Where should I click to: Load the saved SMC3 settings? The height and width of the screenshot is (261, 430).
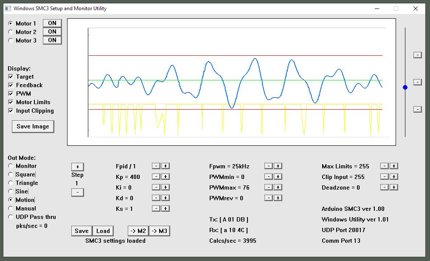(103, 231)
